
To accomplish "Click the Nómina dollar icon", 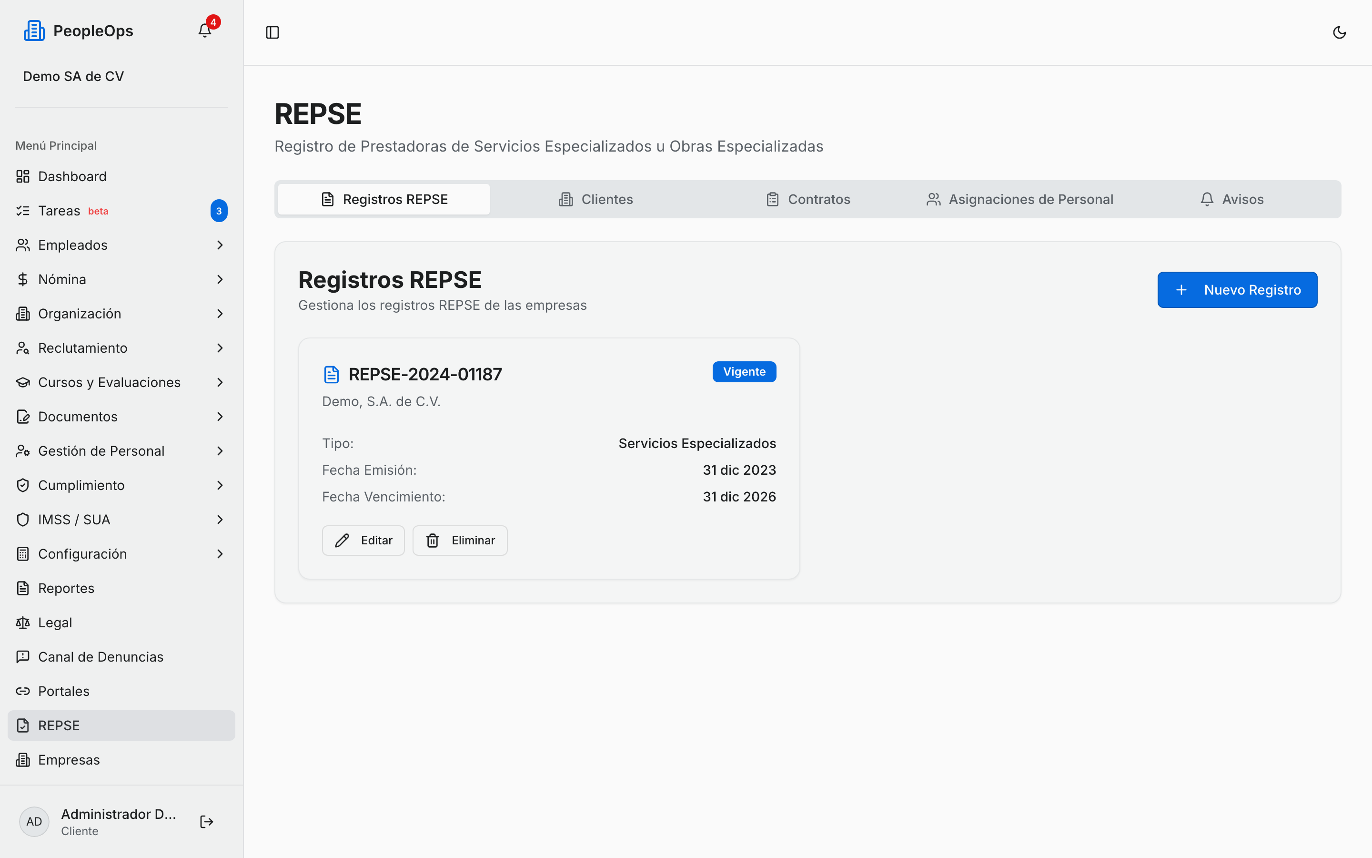I will (23, 279).
